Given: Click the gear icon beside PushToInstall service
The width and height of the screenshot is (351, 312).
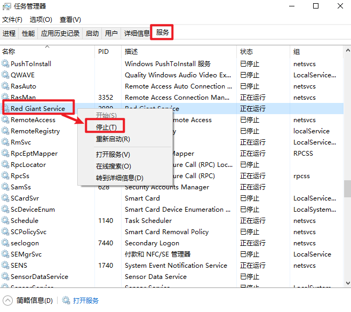Looking at the screenshot, I should click(x=6, y=64).
